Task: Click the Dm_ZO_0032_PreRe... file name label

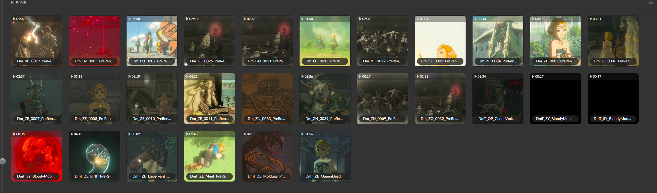Action: click(439, 119)
